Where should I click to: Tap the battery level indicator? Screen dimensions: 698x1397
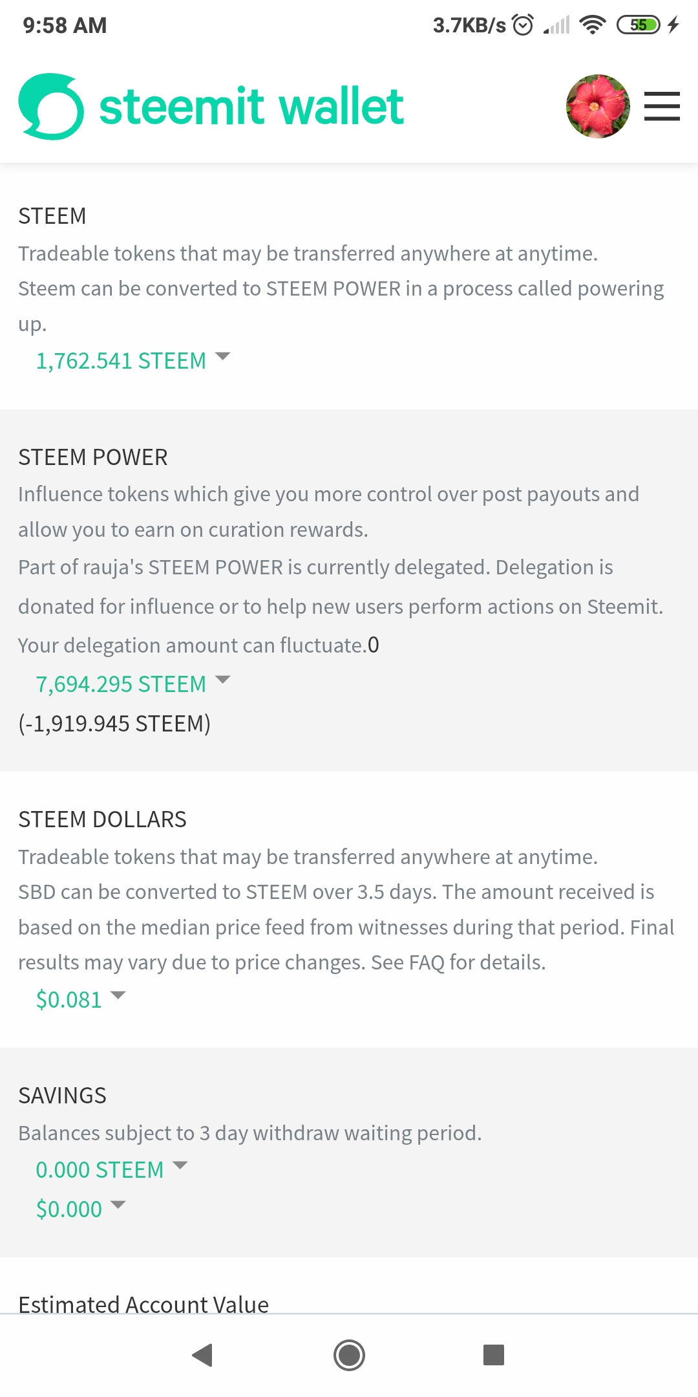point(639,25)
